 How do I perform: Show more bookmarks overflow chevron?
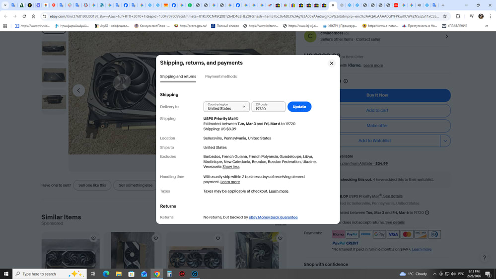487,26
